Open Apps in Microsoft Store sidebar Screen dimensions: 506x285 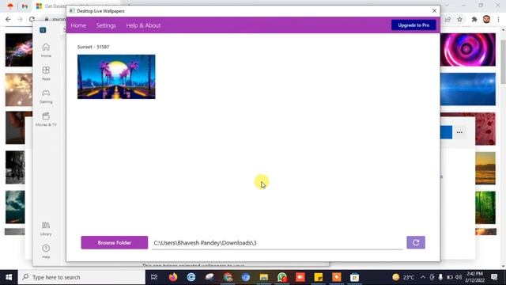46,73
